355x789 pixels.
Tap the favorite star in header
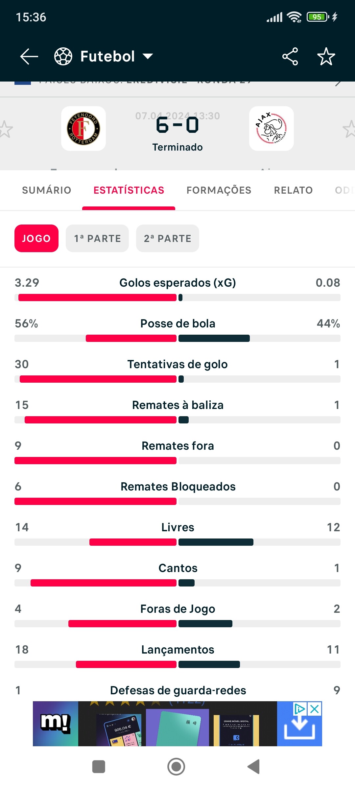tap(326, 57)
